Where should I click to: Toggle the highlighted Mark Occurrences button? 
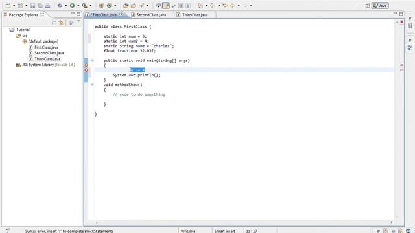pos(166,6)
